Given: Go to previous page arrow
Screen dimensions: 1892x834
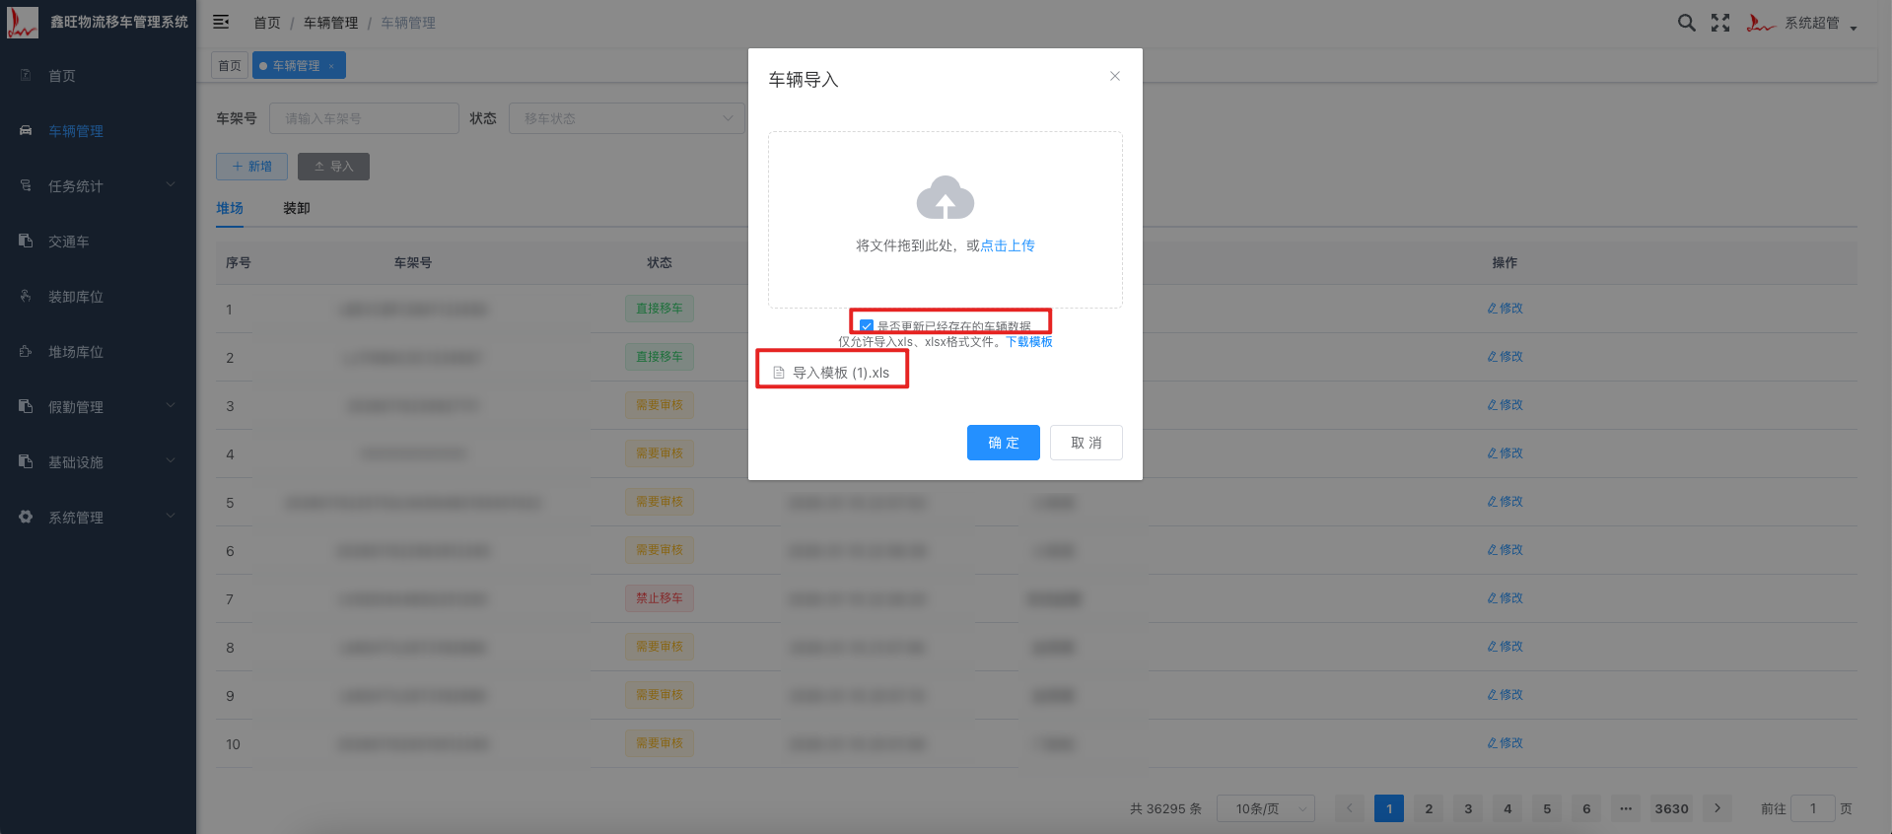Looking at the screenshot, I should 1350,808.
